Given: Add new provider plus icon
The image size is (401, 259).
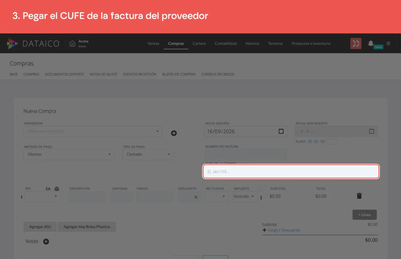Looking at the screenshot, I should point(174,133).
